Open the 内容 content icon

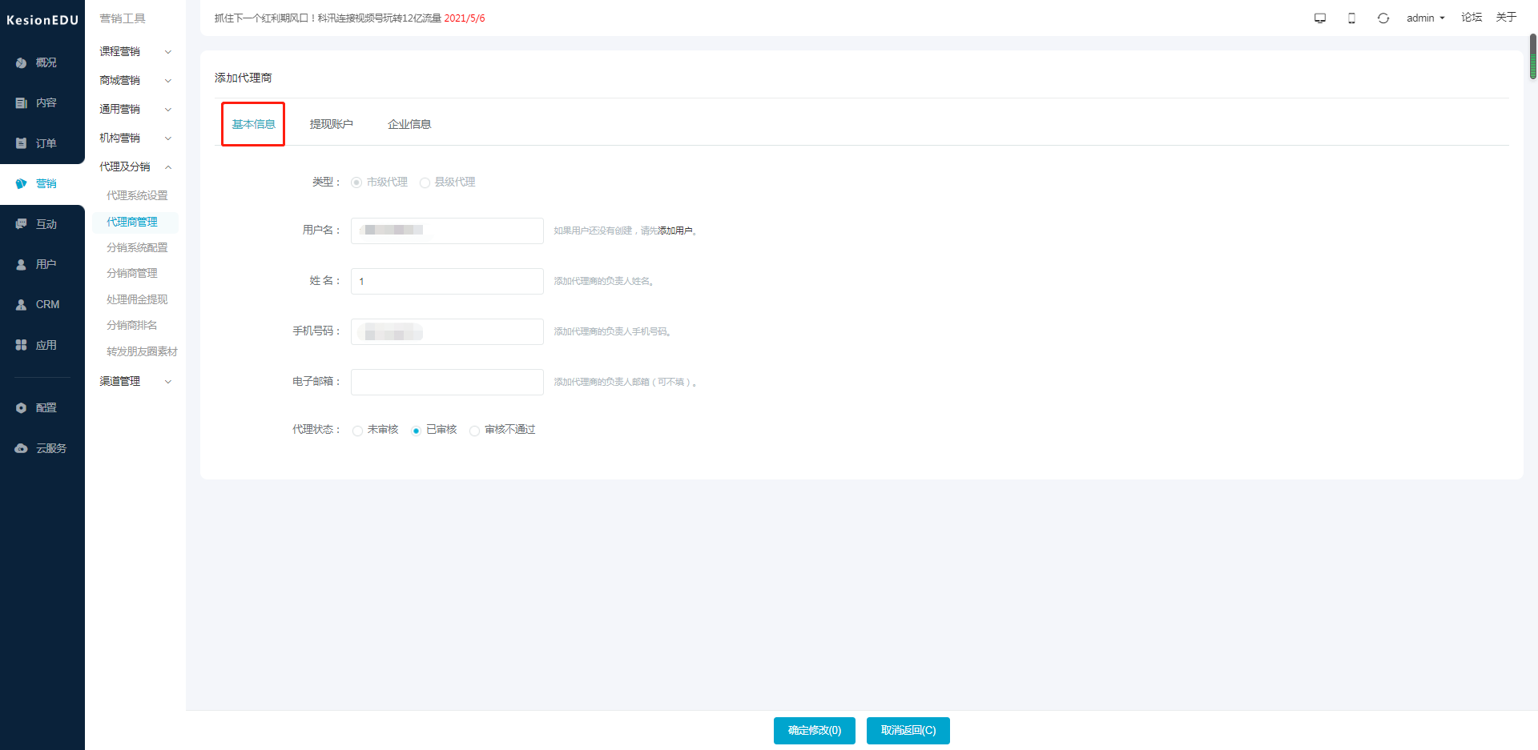point(21,102)
